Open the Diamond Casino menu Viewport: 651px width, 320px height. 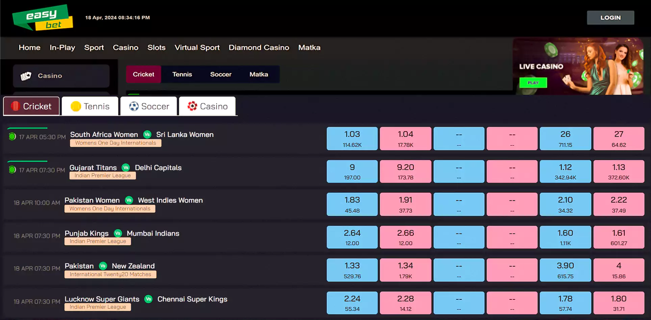[259, 48]
